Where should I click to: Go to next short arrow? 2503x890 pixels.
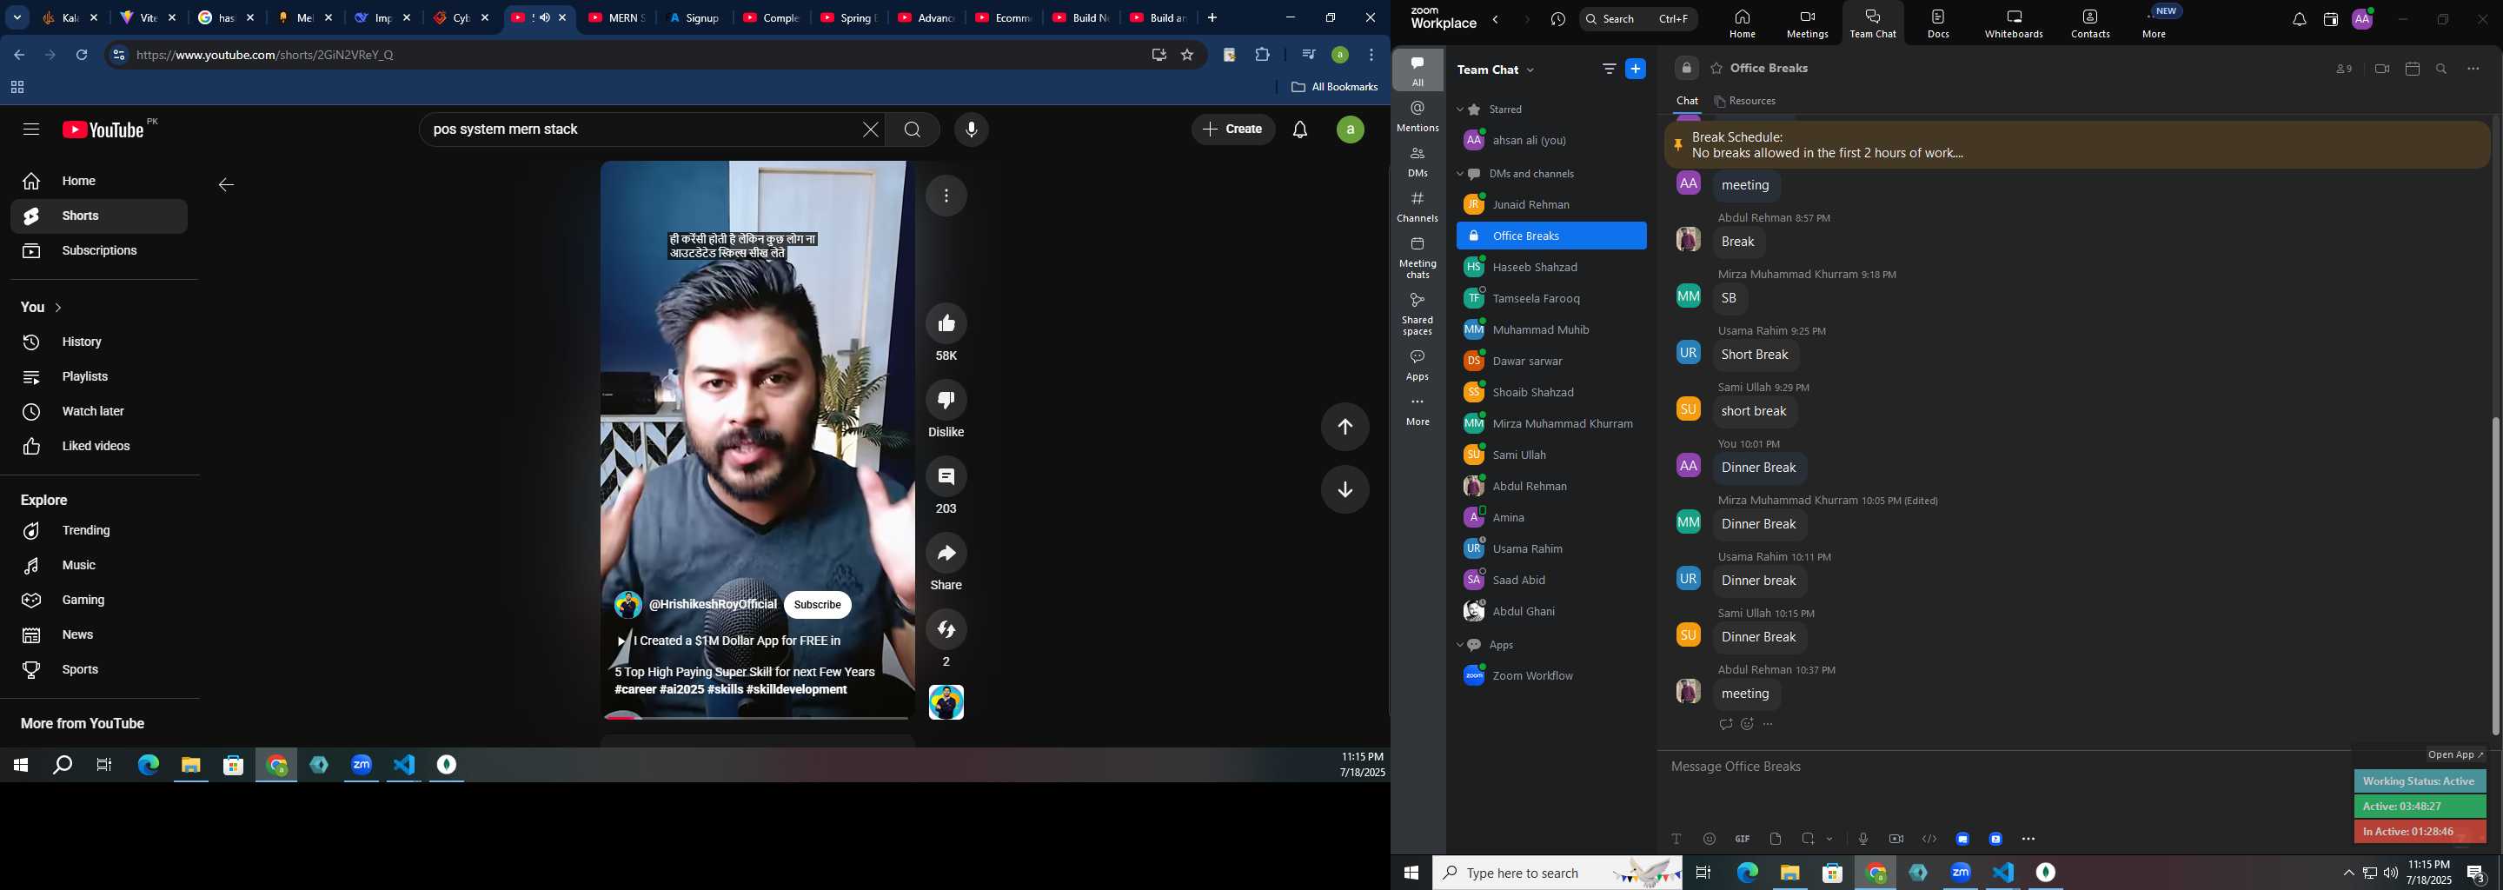1344,488
